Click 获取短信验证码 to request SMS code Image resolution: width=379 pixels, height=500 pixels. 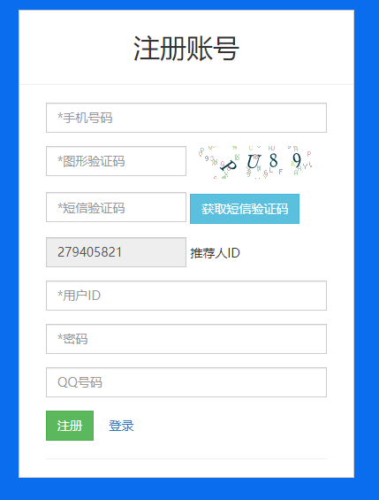[245, 209]
